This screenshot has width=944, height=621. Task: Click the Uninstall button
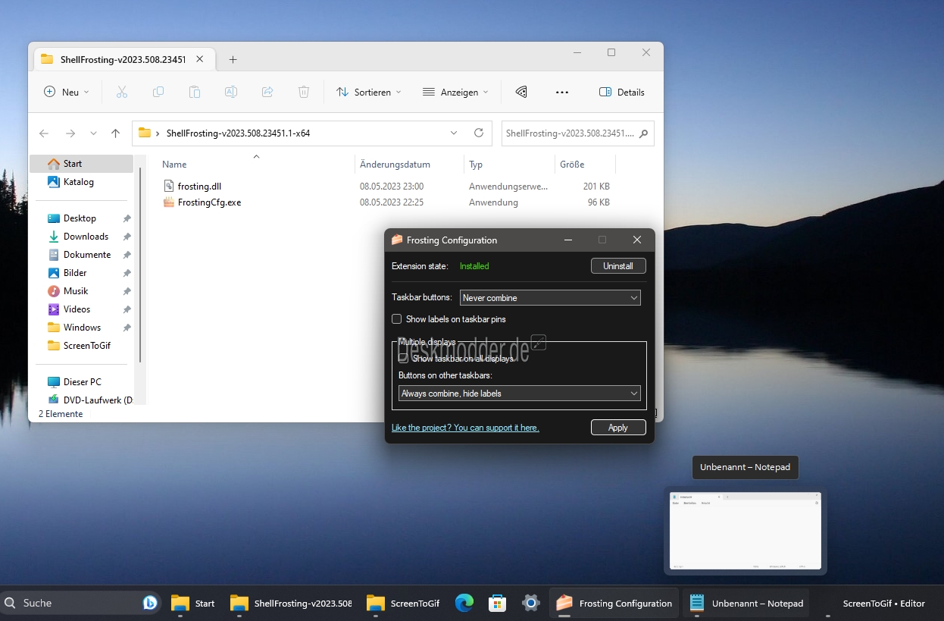click(618, 266)
